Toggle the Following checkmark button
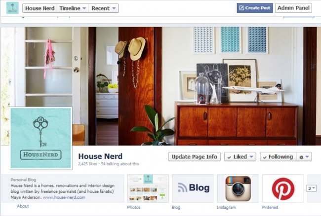321x216 pixels. 278,157
